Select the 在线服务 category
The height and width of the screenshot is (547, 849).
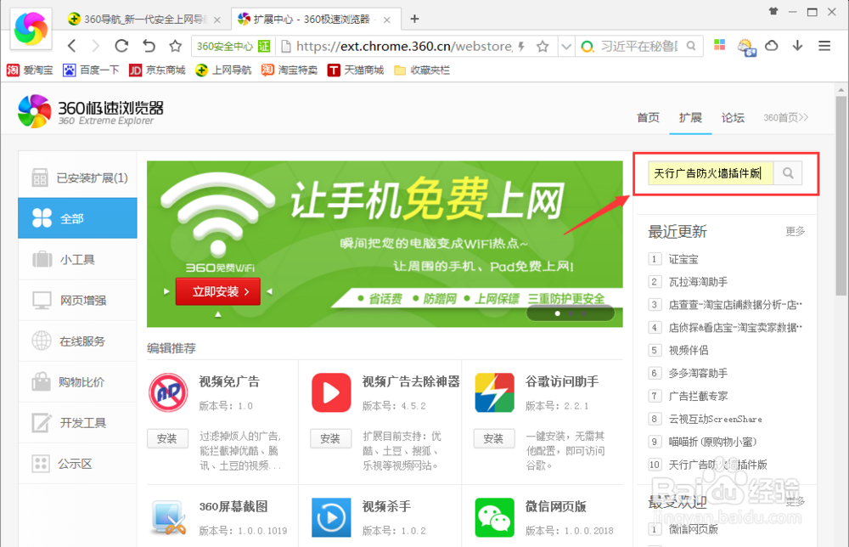point(77,341)
